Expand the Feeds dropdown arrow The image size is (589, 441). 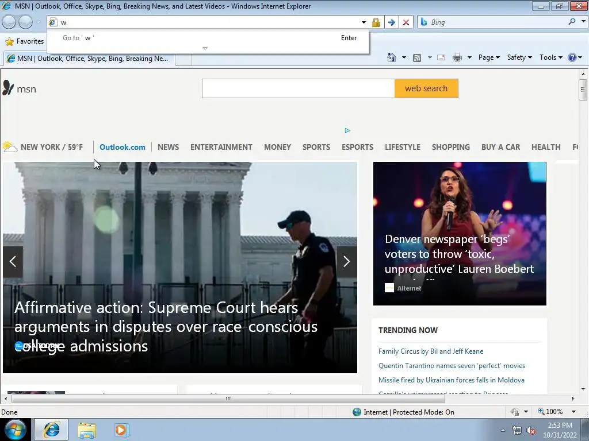(x=429, y=57)
